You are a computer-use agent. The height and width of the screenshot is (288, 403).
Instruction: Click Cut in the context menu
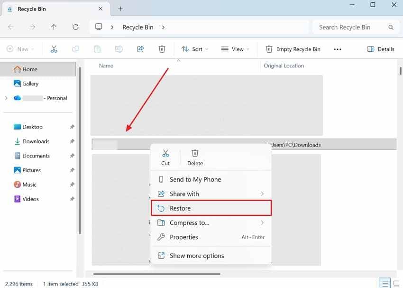click(165, 158)
